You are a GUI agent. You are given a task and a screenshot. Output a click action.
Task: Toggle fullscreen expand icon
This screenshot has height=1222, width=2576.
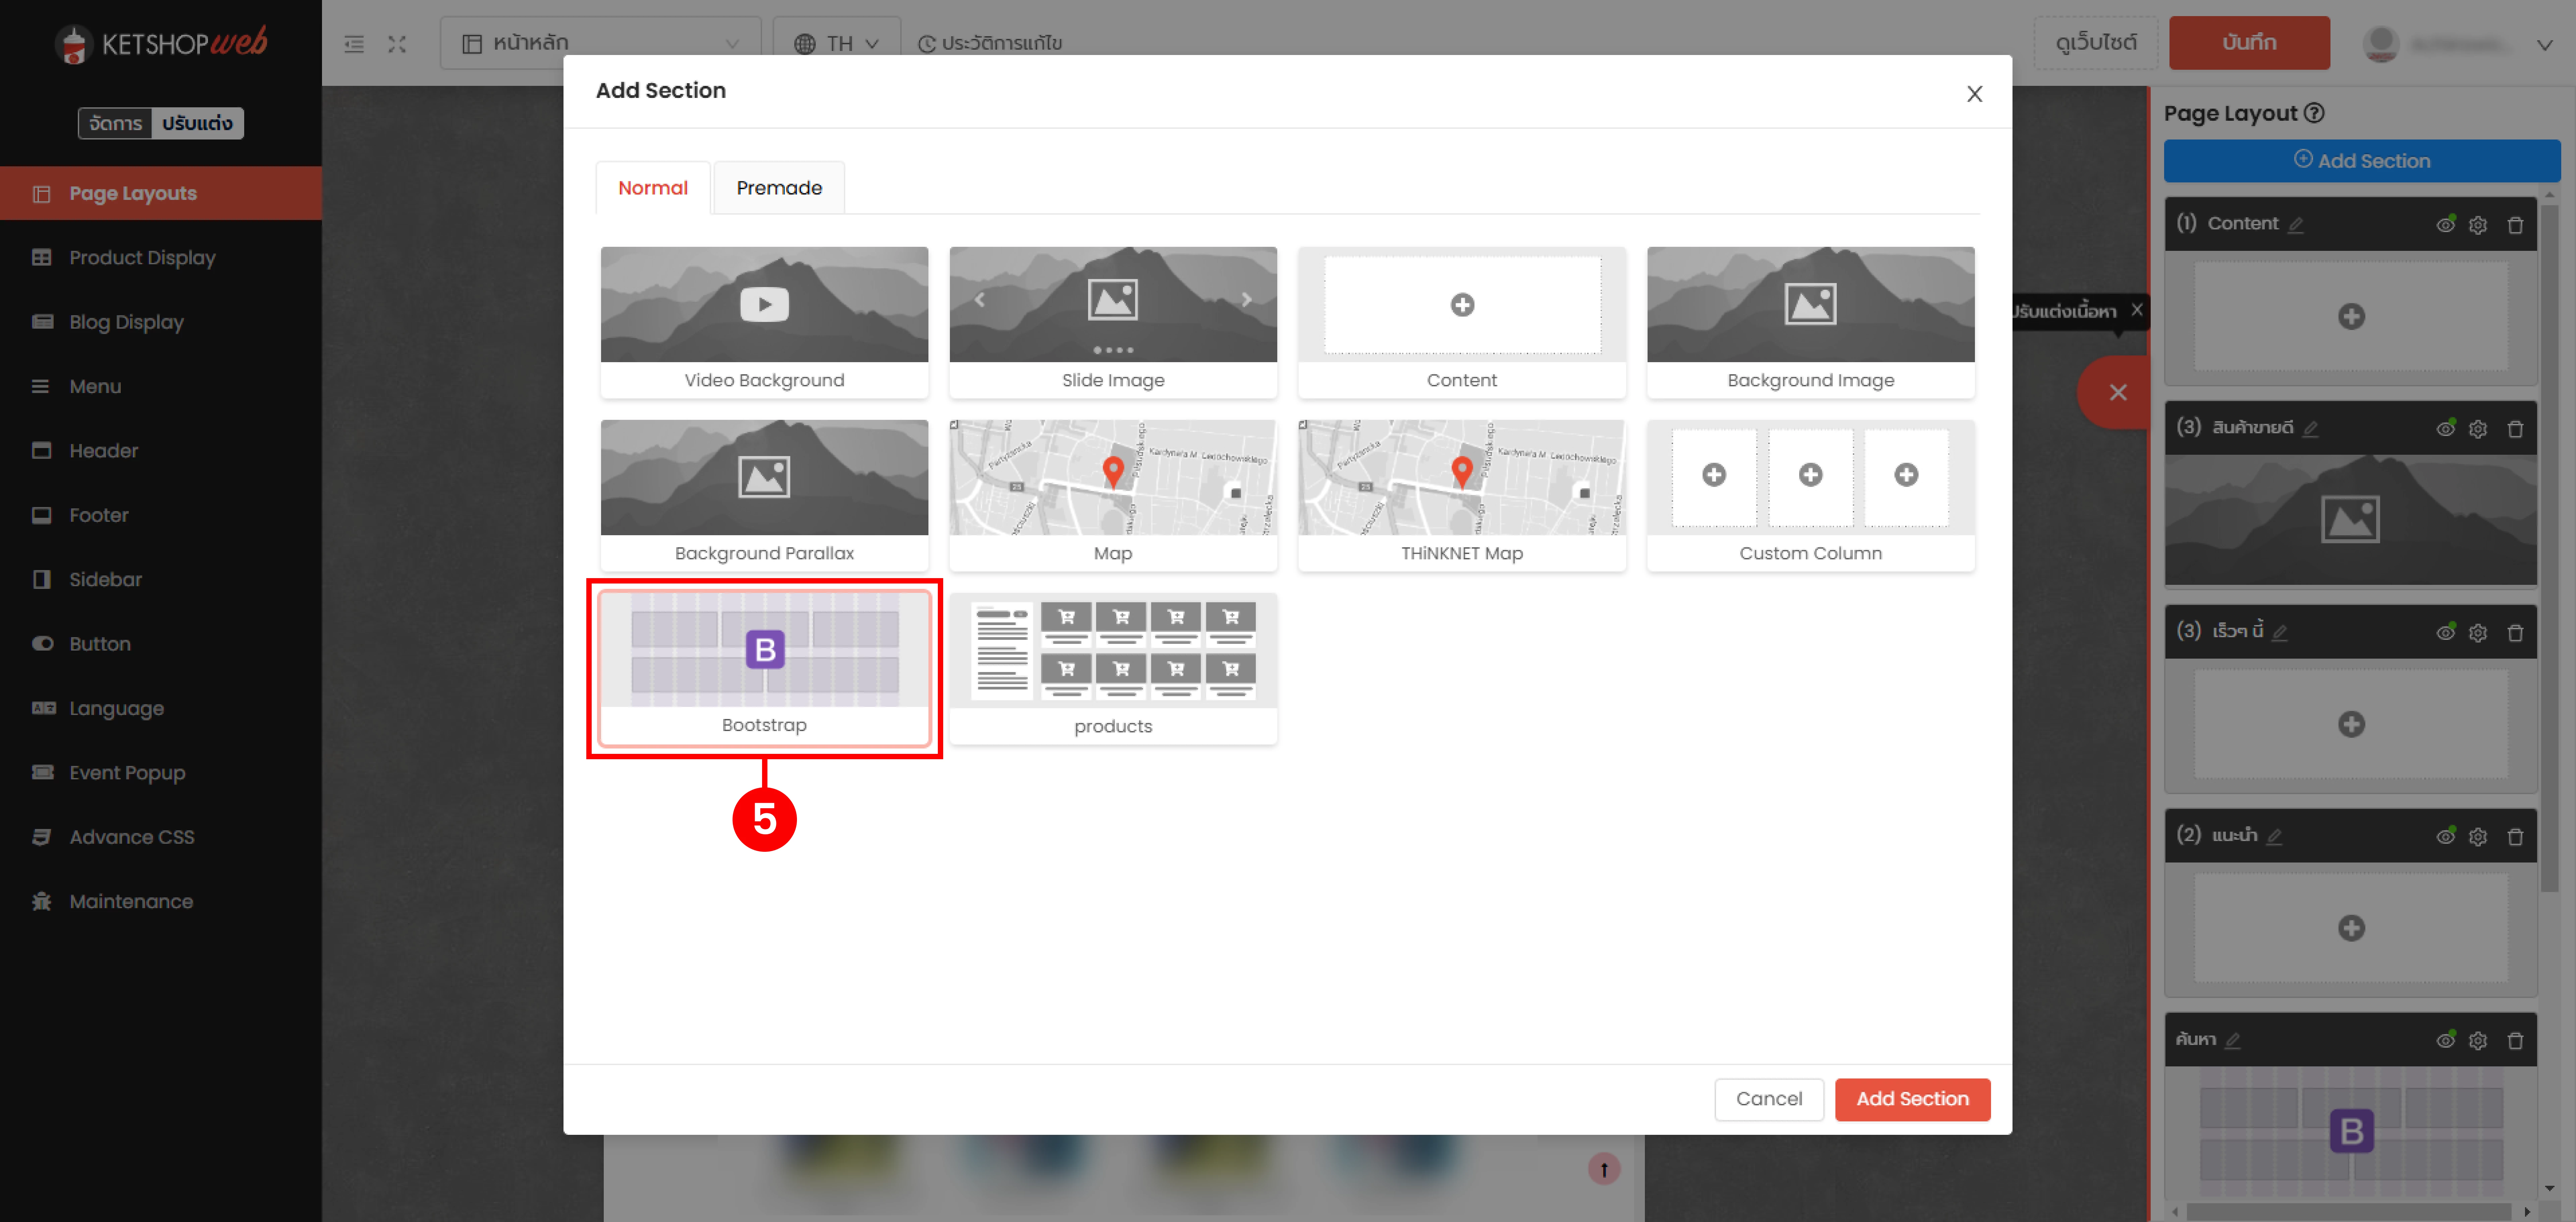397,44
